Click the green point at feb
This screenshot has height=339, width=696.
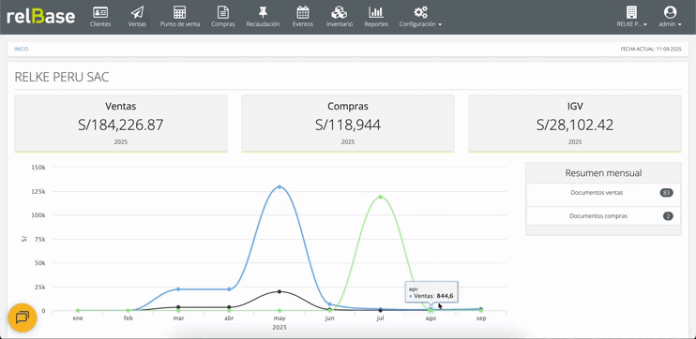(128, 311)
